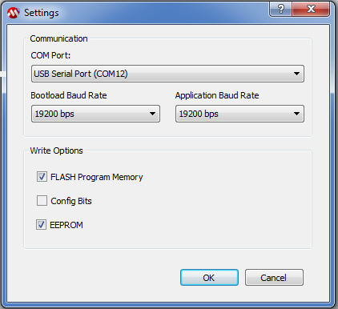The width and height of the screenshot is (338, 309).
Task: Disable the EEPROM checkbox
Action: coord(42,225)
